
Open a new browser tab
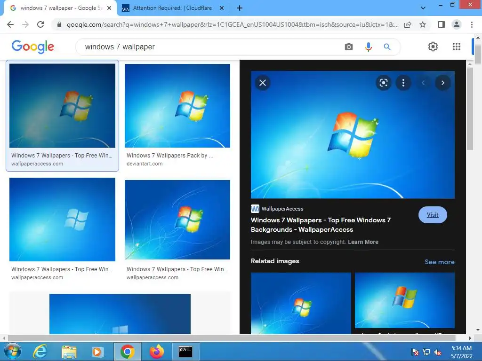240,8
